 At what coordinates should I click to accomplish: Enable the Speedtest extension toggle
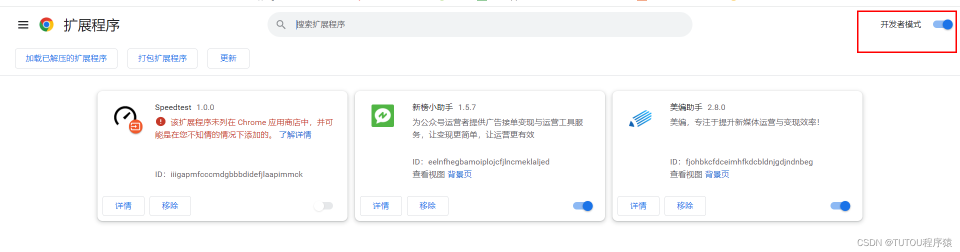pyautogui.click(x=323, y=206)
